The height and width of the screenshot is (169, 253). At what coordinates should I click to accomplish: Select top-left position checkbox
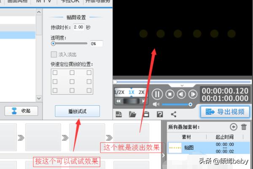pos(55,73)
